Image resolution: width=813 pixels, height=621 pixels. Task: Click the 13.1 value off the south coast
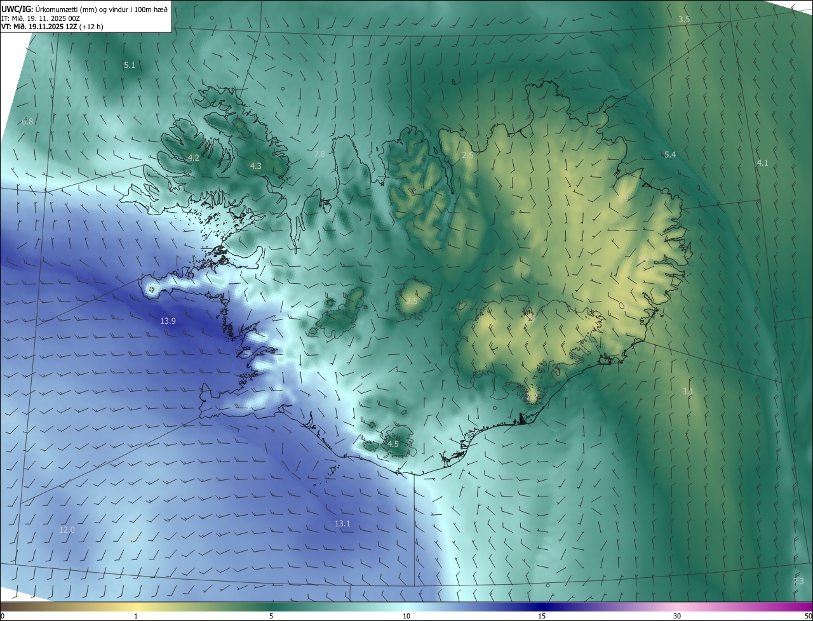click(342, 523)
